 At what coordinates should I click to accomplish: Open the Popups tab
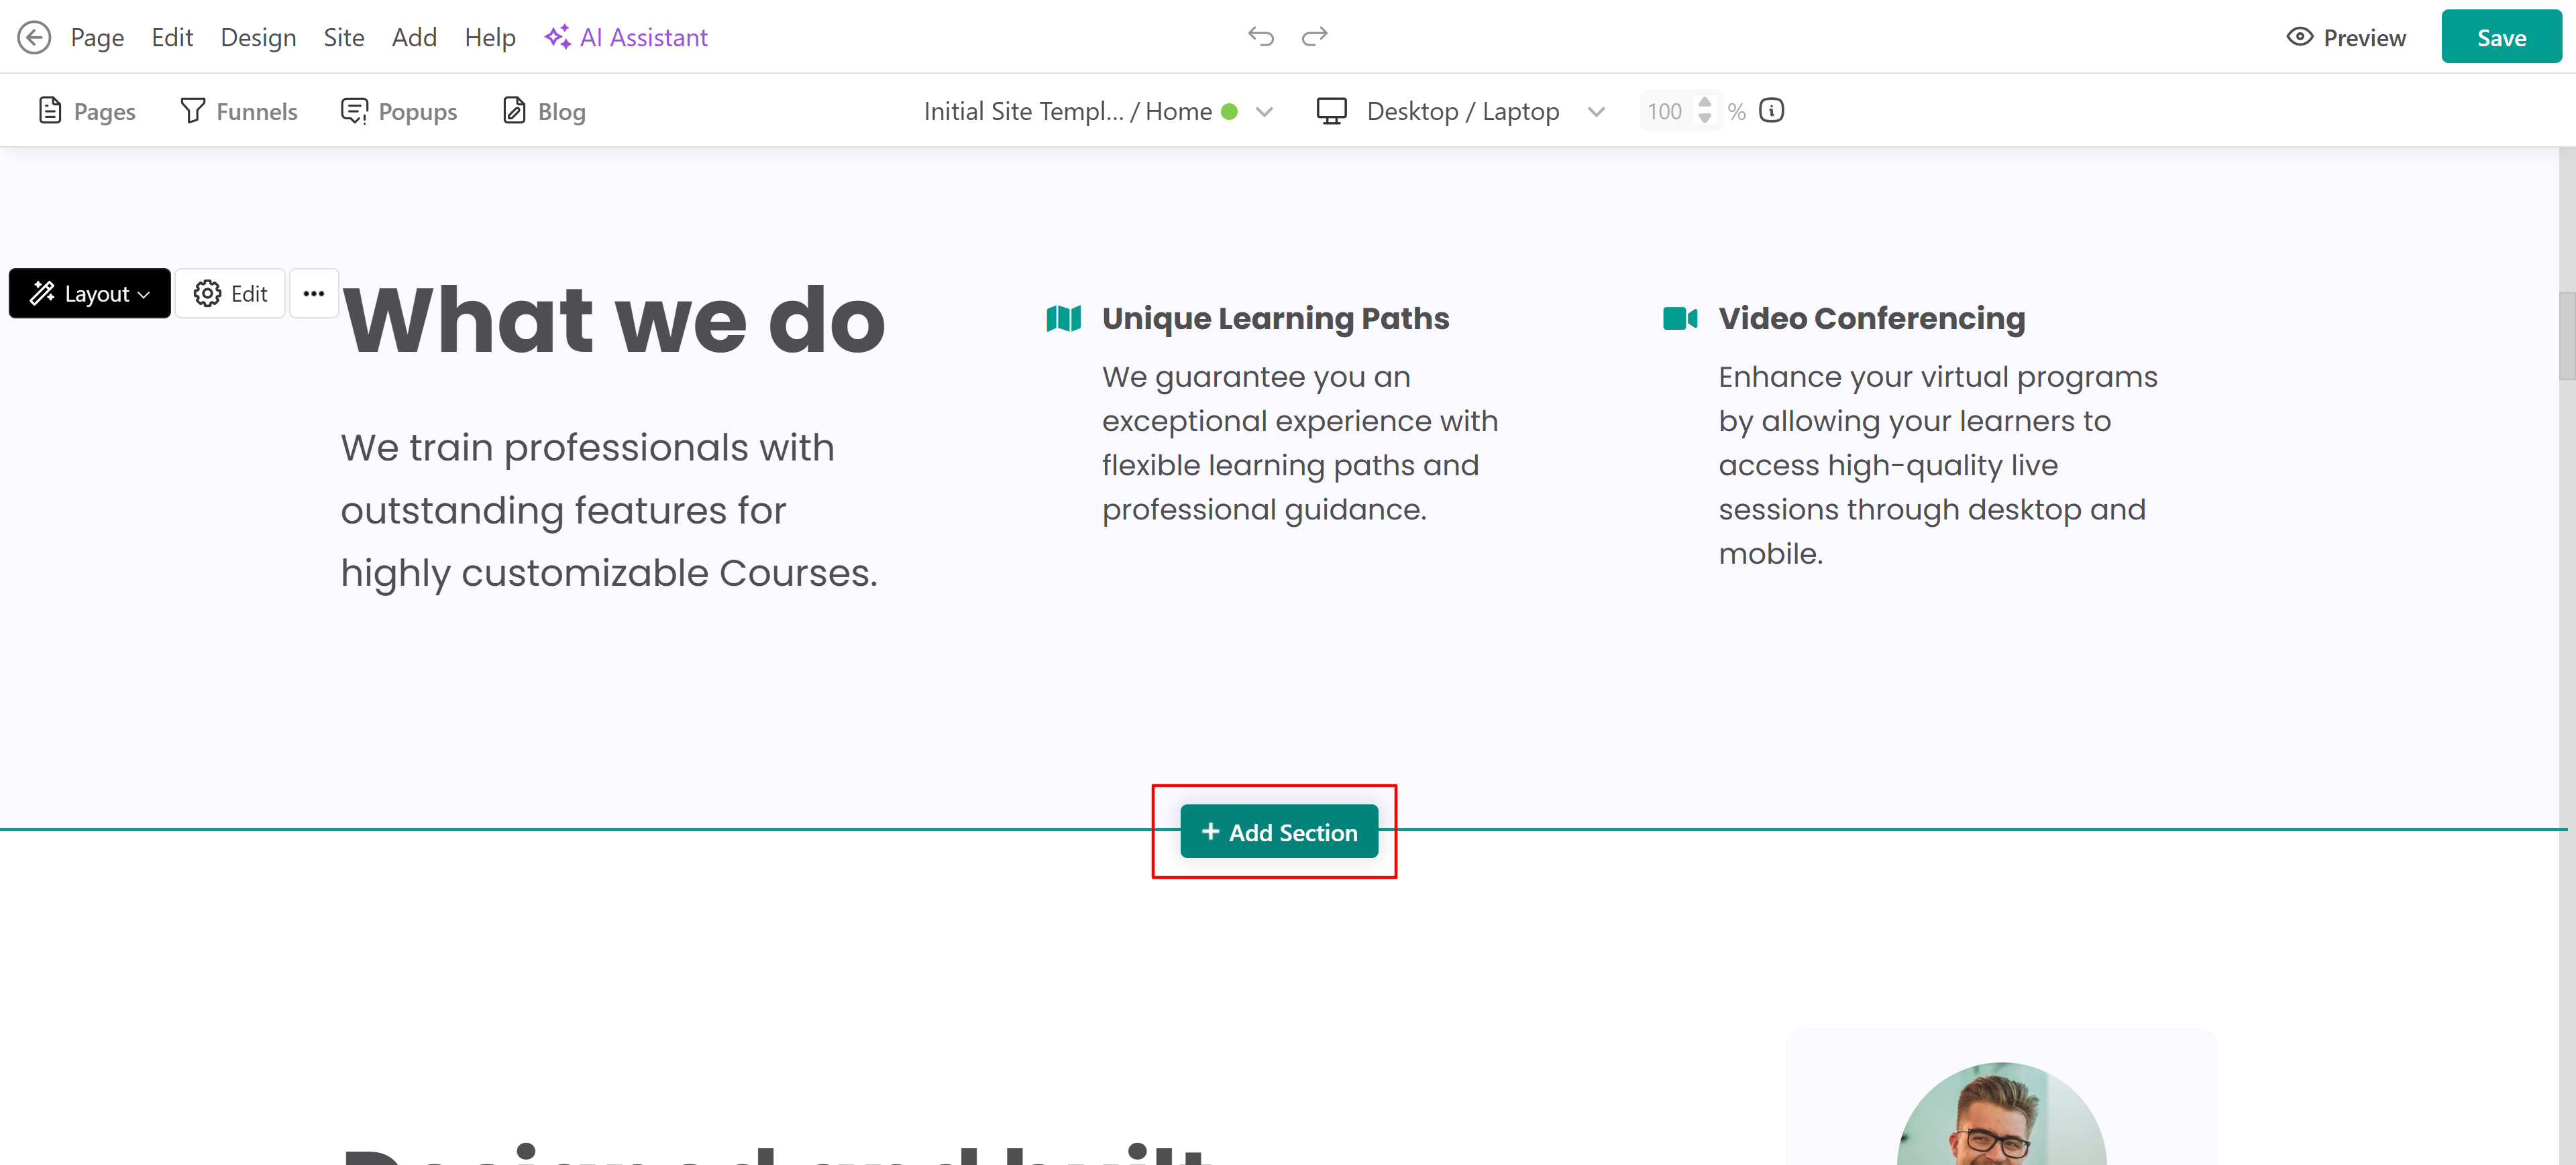click(399, 111)
